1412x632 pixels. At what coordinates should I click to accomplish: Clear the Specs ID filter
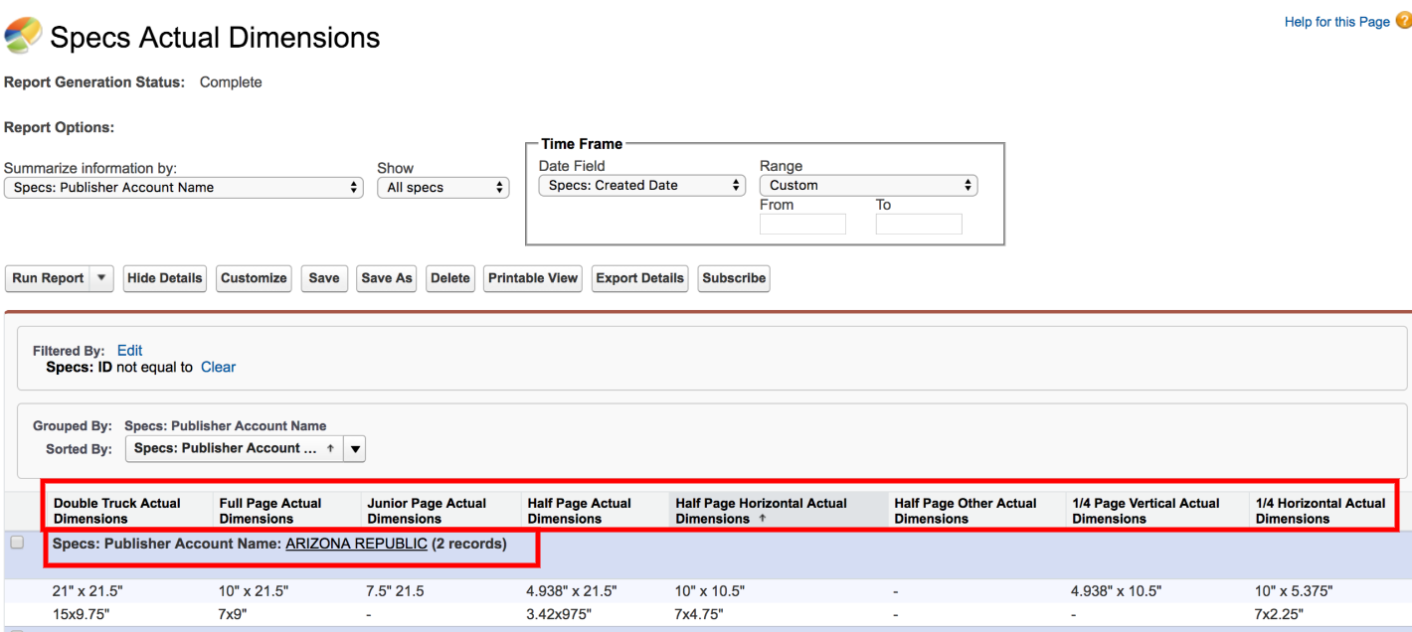[x=218, y=368]
